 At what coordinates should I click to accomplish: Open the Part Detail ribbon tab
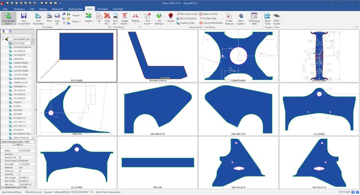pyautogui.click(x=102, y=9)
